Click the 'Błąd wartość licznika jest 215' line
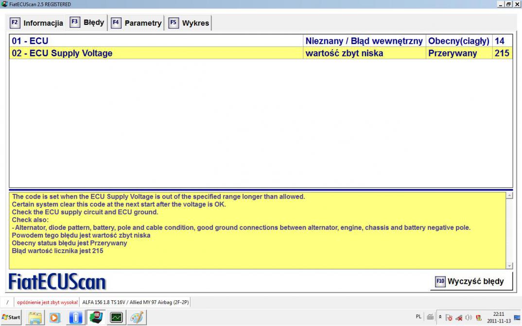The height and width of the screenshot is (326, 522). click(x=57, y=251)
